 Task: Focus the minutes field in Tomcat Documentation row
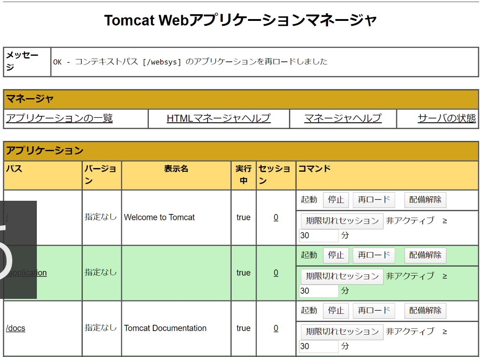tap(318, 346)
